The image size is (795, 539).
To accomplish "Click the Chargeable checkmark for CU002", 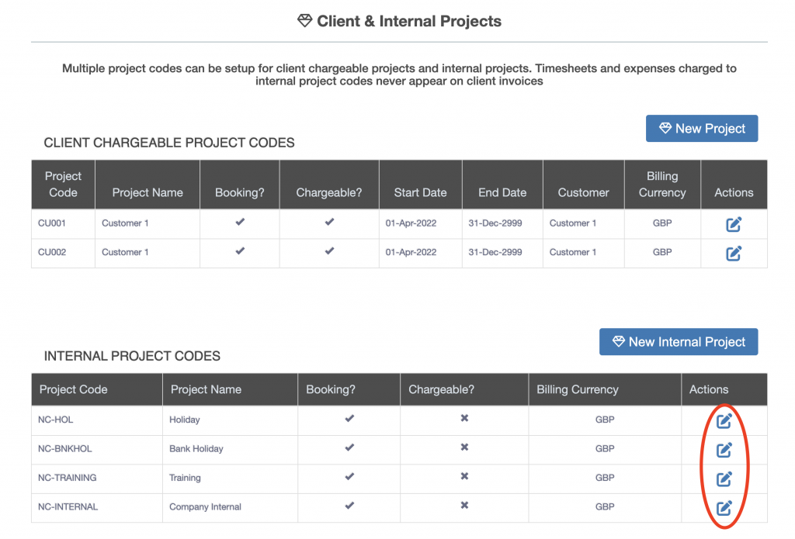I will 329,251.
